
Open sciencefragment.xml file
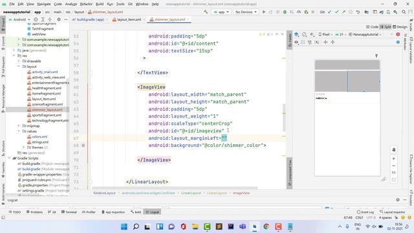pos(47,104)
